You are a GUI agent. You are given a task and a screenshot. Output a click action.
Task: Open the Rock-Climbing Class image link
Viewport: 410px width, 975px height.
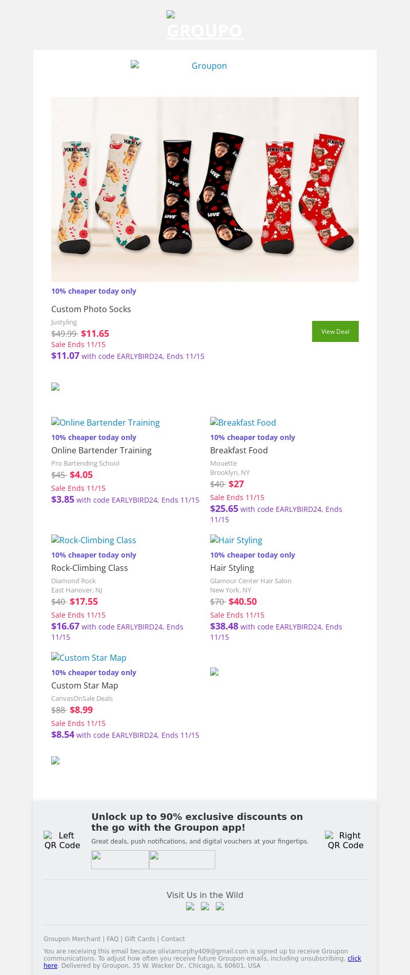[x=94, y=540]
